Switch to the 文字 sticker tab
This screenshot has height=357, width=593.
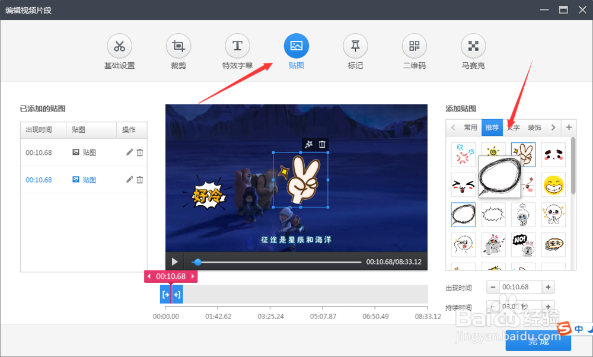pos(513,127)
